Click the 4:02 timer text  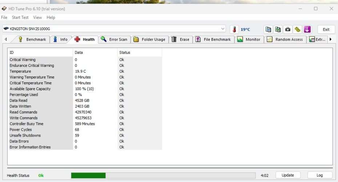[x=265, y=175]
